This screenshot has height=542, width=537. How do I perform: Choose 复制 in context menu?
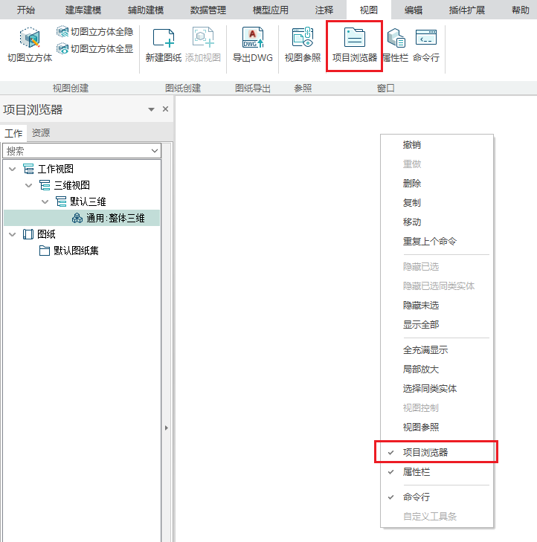[x=437, y=202]
